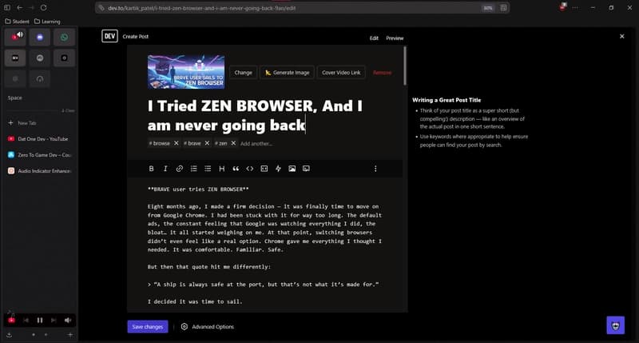The image size is (639, 343).
Task: Upload an image via toolbar
Action: (292, 169)
